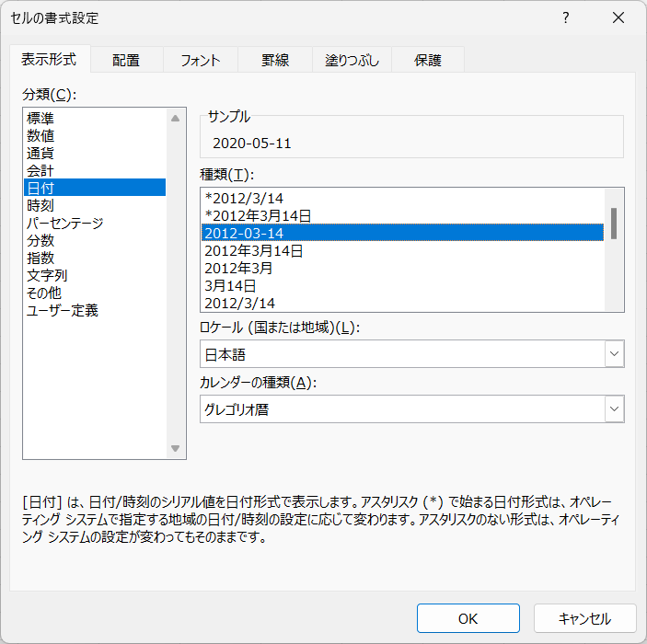Pick the 時刻 category
This screenshot has height=644, width=647.
click(x=95, y=205)
